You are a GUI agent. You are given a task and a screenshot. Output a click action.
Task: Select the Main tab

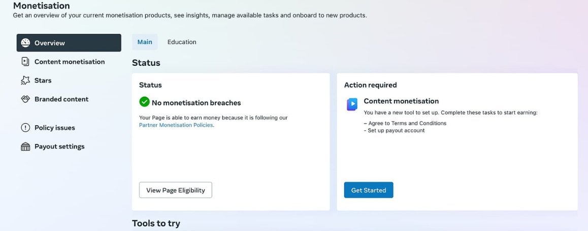[x=145, y=42]
